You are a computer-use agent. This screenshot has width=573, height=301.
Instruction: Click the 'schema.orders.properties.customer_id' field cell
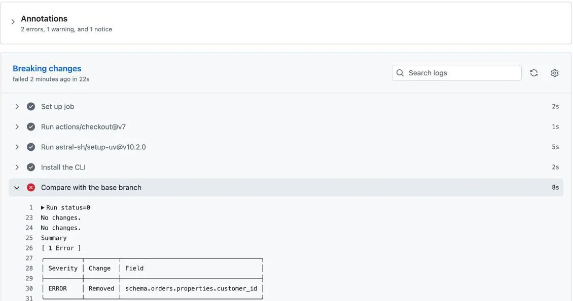(x=191, y=289)
